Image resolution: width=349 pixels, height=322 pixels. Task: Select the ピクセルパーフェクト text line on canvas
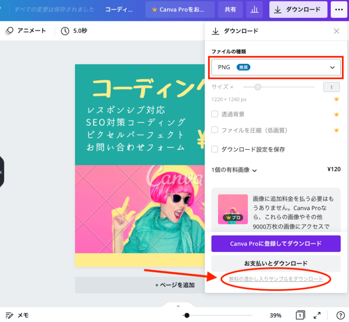(135, 135)
